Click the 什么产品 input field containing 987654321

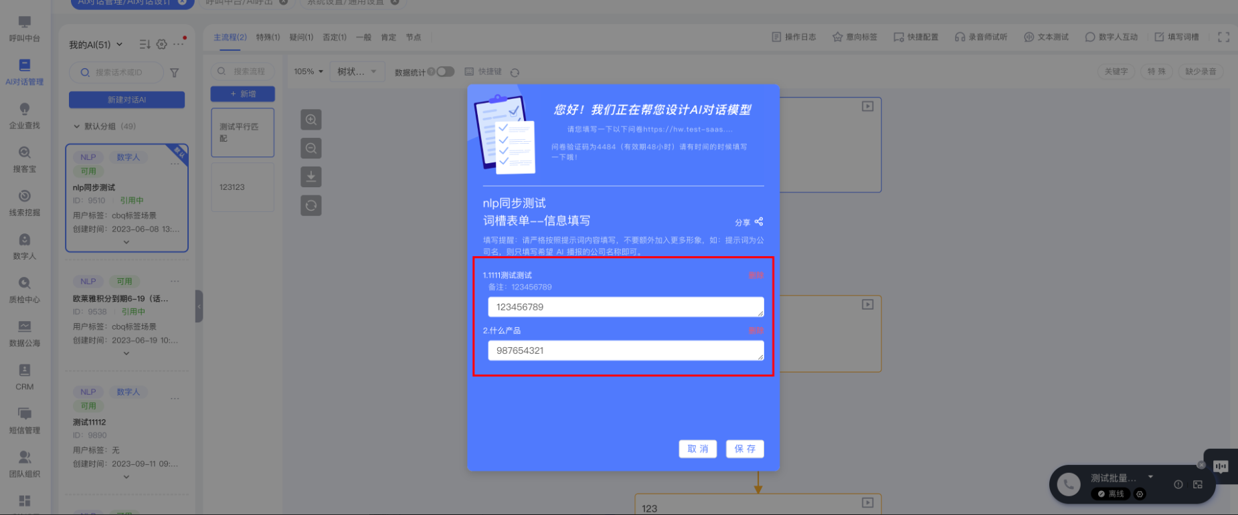coord(625,350)
